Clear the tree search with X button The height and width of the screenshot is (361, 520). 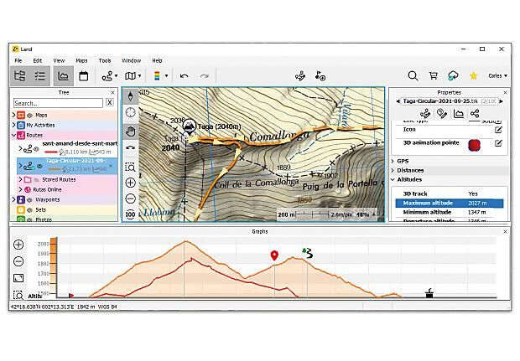109,103
